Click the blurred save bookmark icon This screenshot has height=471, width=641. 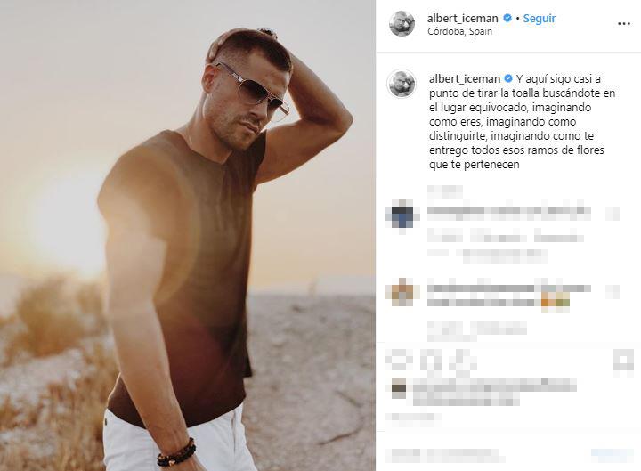tap(622, 362)
